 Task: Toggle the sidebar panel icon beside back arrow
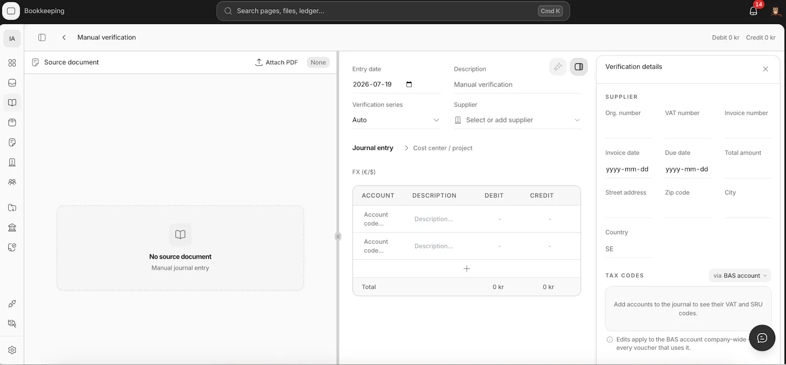coord(42,37)
